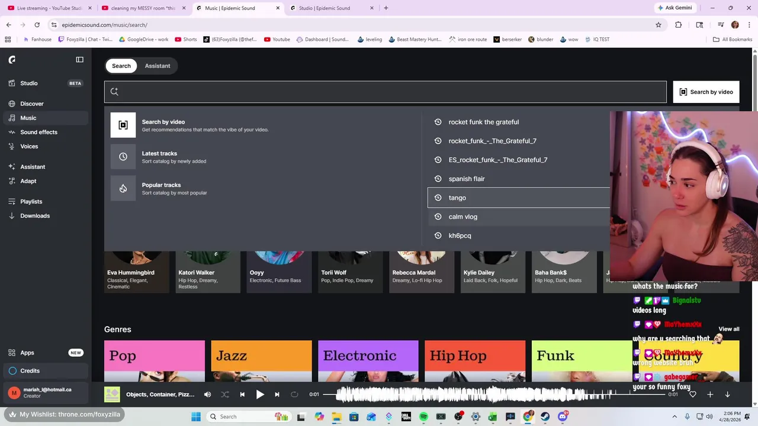
Task: Mute the player volume
Action: click(207, 395)
